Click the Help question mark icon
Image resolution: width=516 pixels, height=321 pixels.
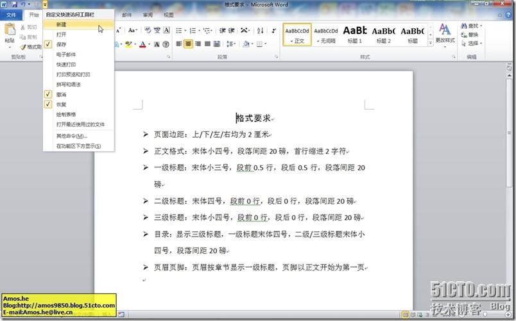[508, 15]
